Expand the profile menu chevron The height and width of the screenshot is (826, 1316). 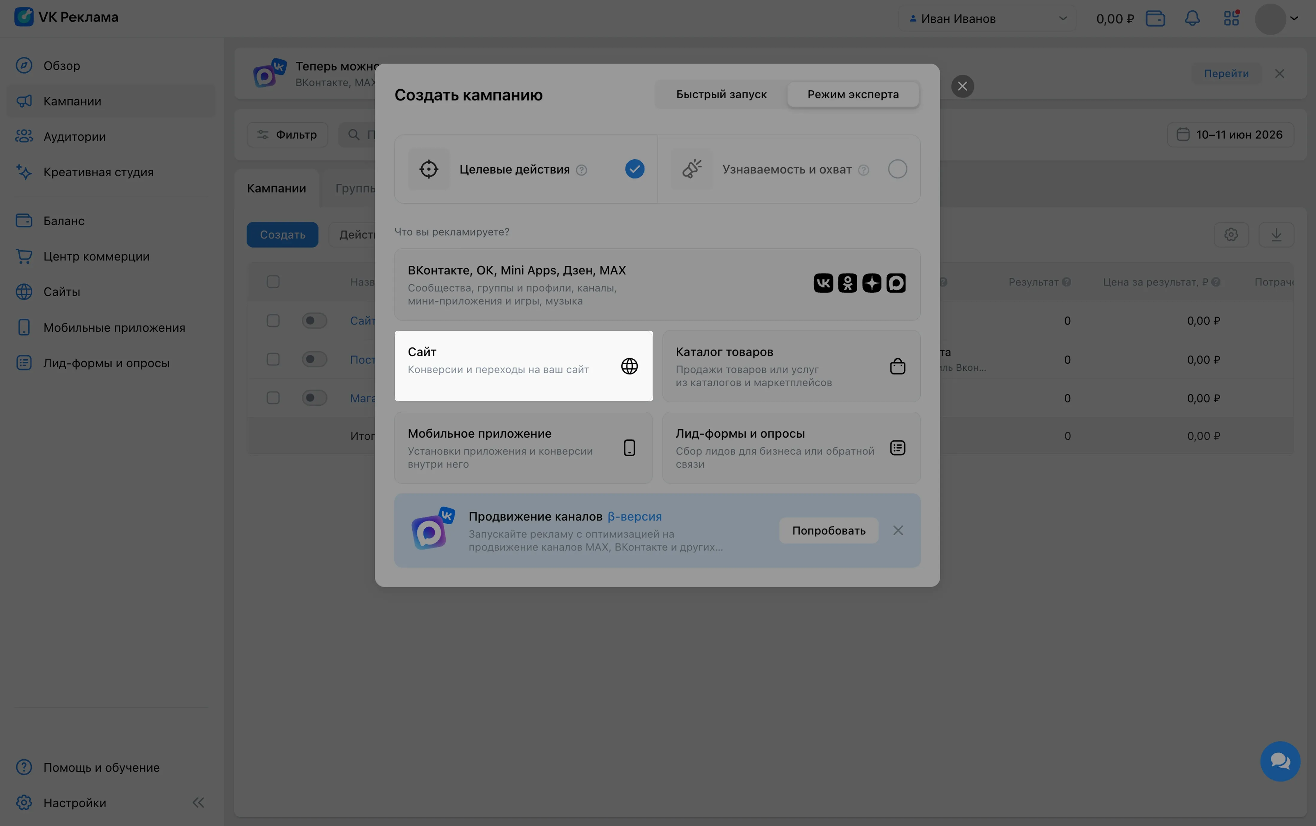pos(1294,19)
